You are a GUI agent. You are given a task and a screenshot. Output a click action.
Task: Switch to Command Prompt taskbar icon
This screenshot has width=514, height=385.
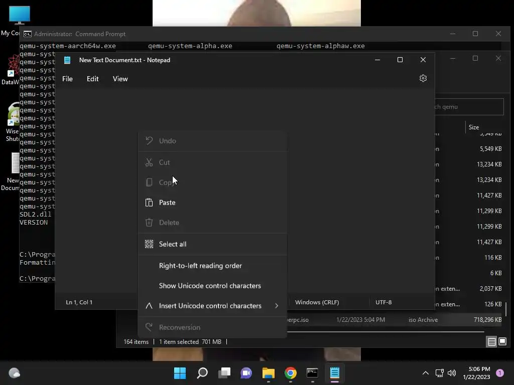(312, 373)
